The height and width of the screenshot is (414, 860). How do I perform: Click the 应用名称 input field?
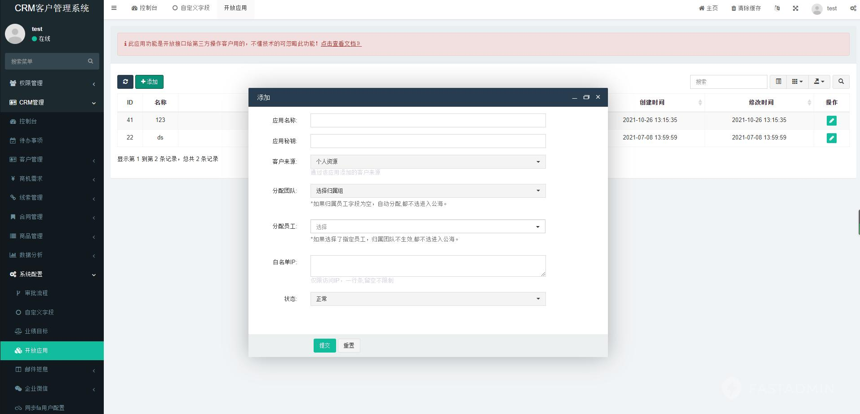point(427,120)
